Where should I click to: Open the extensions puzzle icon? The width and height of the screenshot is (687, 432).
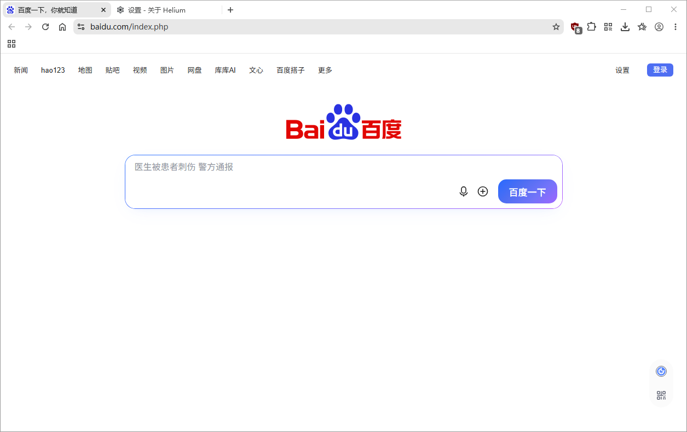point(591,27)
